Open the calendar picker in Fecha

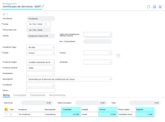45,24
